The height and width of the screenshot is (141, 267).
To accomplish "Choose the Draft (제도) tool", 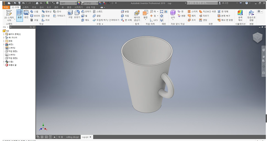I will tap(85, 20).
